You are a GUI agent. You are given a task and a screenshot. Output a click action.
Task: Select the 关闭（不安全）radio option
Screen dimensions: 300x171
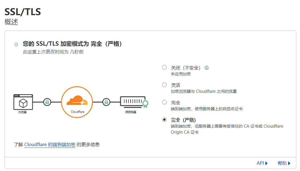tap(164, 68)
